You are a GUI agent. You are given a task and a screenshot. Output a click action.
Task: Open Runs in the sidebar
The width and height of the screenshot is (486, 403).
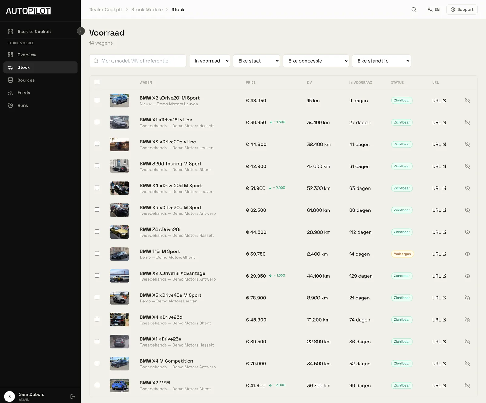click(x=40, y=105)
